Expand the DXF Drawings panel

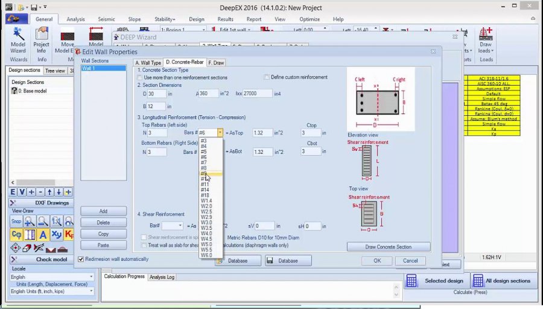[x=13, y=203]
